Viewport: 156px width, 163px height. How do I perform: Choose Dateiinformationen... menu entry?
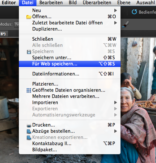point(70,74)
